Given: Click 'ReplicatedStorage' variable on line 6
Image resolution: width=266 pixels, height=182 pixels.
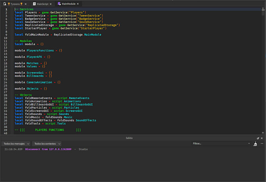Looking at the screenshot, I should pos(40,25).
